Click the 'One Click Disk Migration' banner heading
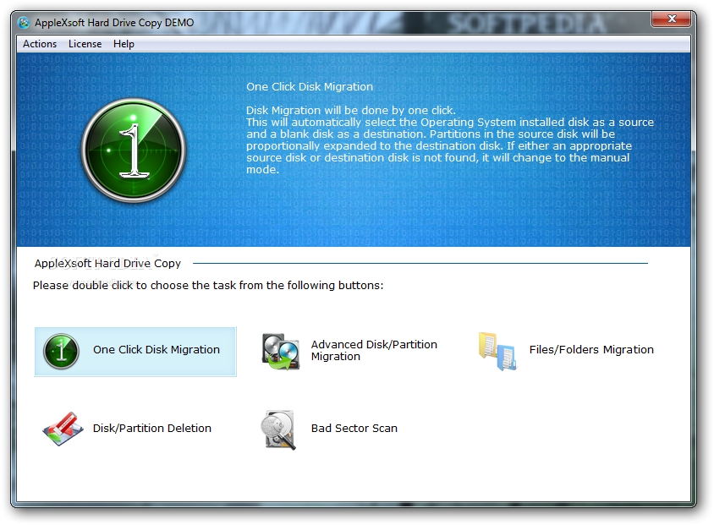 (310, 86)
